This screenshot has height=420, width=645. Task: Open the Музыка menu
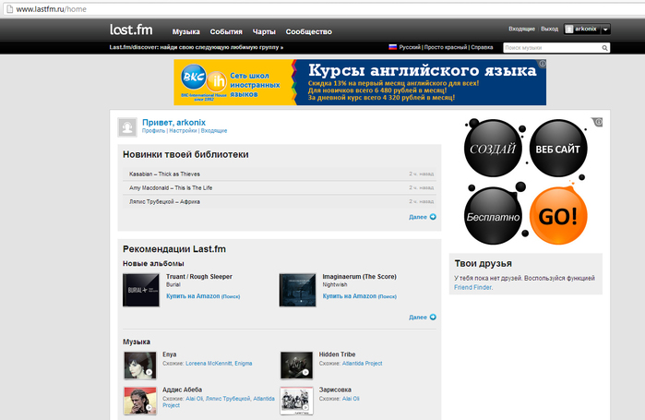(x=185, y=31)
